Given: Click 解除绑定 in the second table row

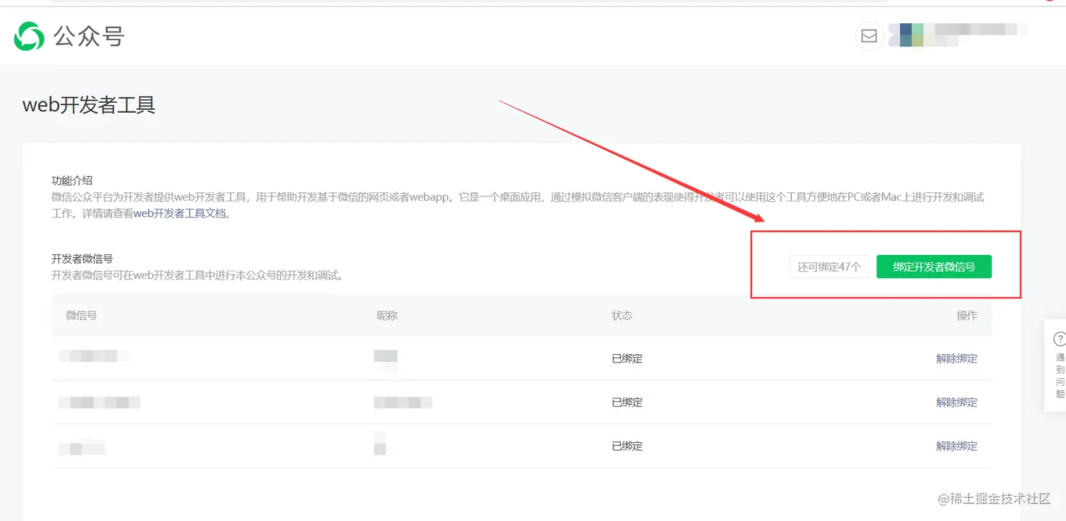Looking at the screenshot, I should pos(957,402).
